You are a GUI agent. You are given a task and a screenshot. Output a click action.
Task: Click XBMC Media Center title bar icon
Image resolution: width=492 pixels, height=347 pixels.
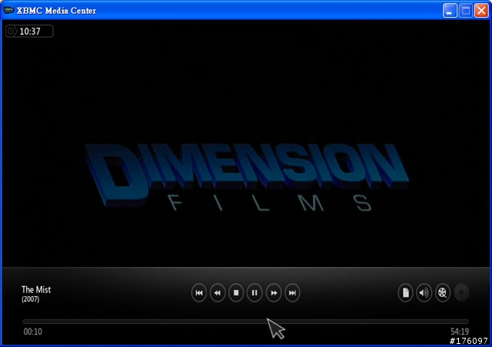[8, 10]
